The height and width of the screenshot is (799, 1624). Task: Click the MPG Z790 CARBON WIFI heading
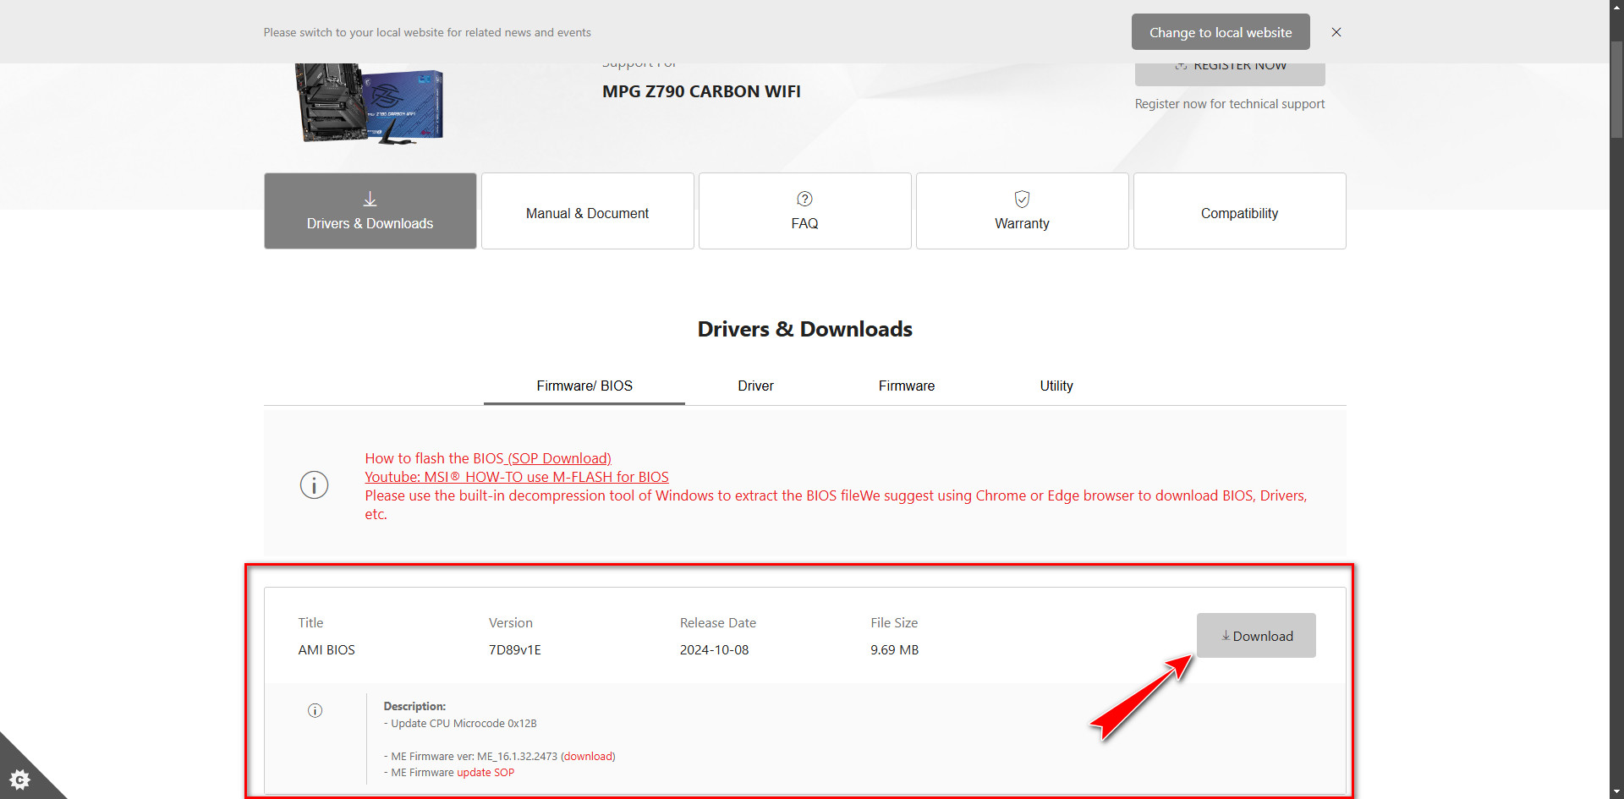[701, 91]
